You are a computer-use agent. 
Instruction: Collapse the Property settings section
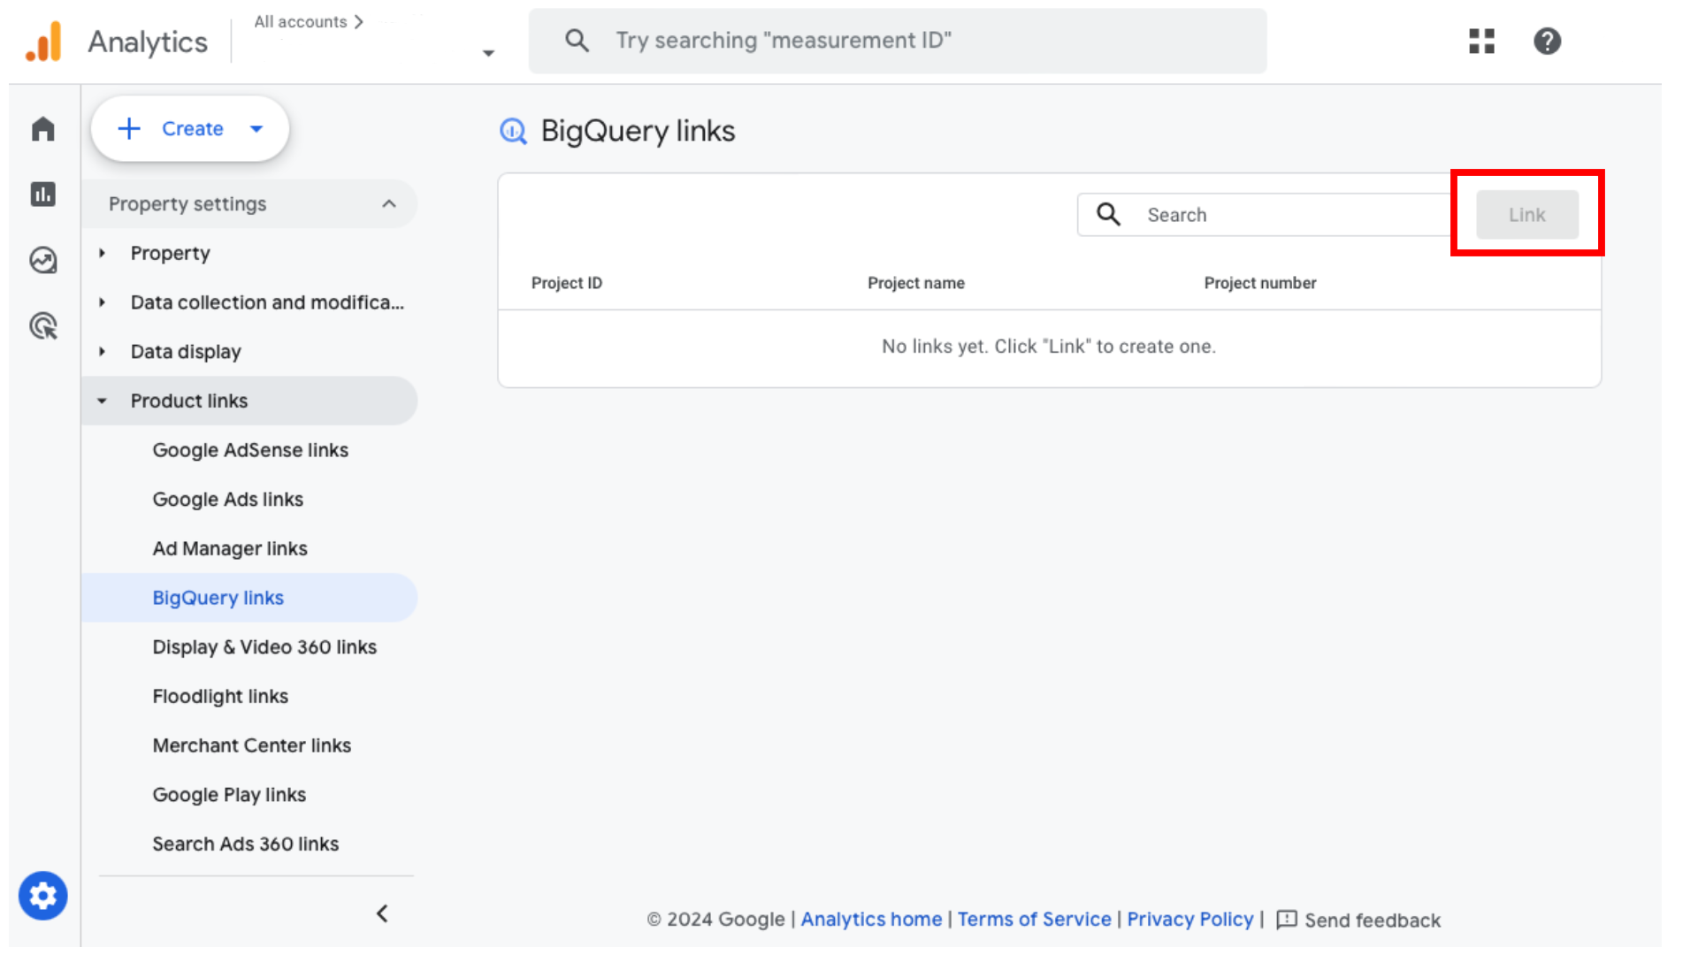389,204
